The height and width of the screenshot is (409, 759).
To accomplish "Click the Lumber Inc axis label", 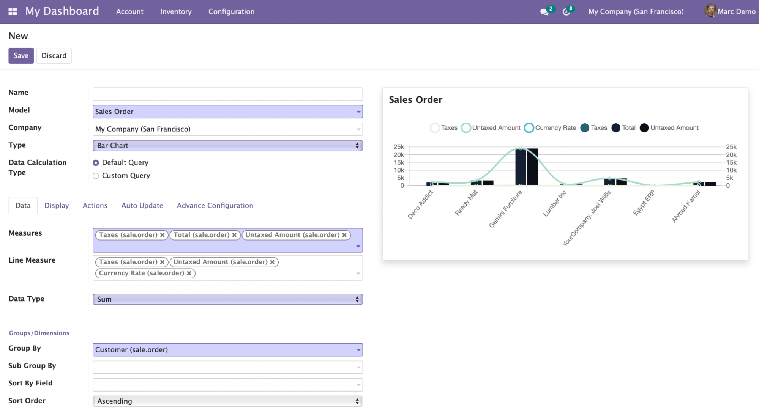I will [x=555, y=203].
